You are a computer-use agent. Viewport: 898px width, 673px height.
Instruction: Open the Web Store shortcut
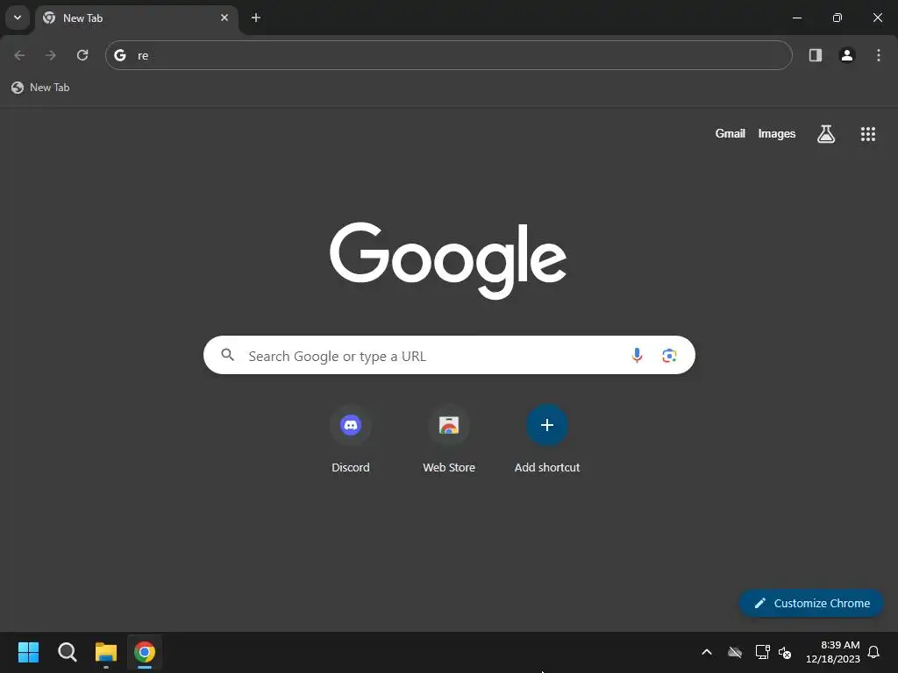[449, 440]
